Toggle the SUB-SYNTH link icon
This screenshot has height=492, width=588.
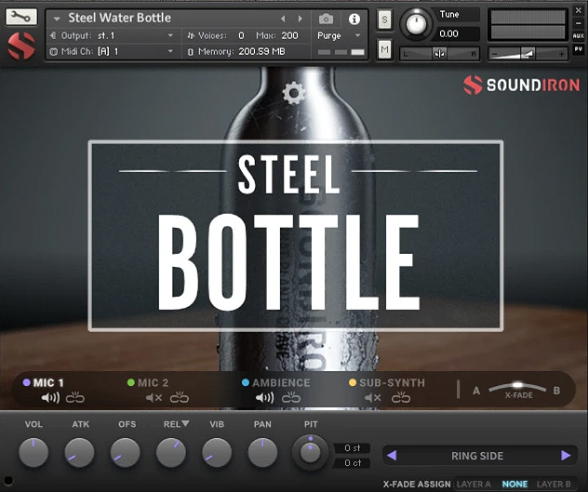click(x=401, y=397)
